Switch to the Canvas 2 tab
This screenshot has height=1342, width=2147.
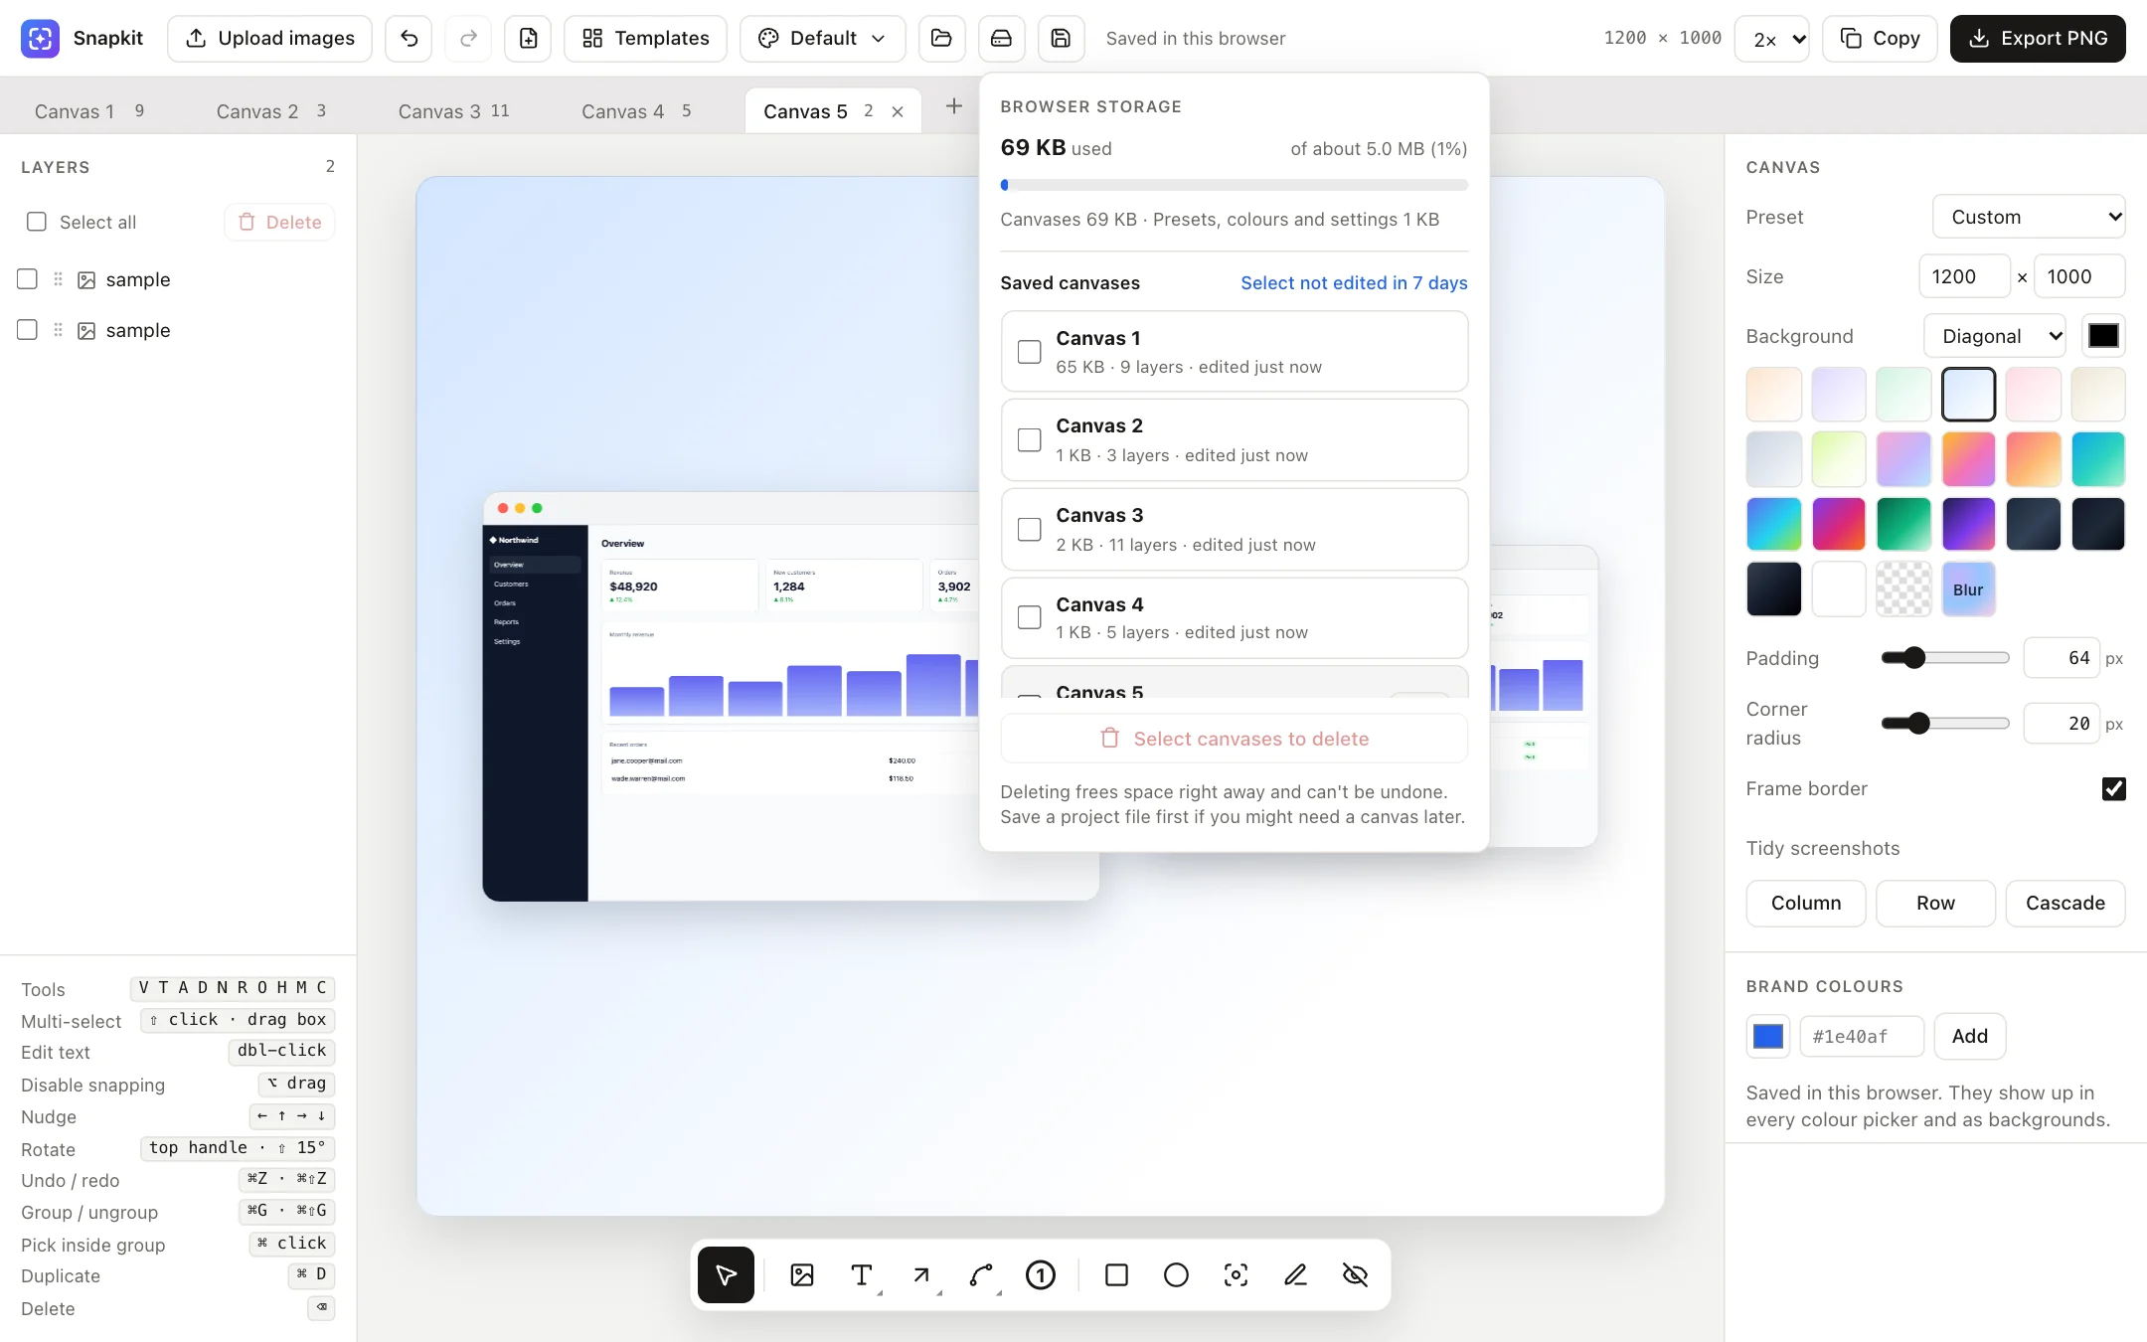(x=271, y=111)
